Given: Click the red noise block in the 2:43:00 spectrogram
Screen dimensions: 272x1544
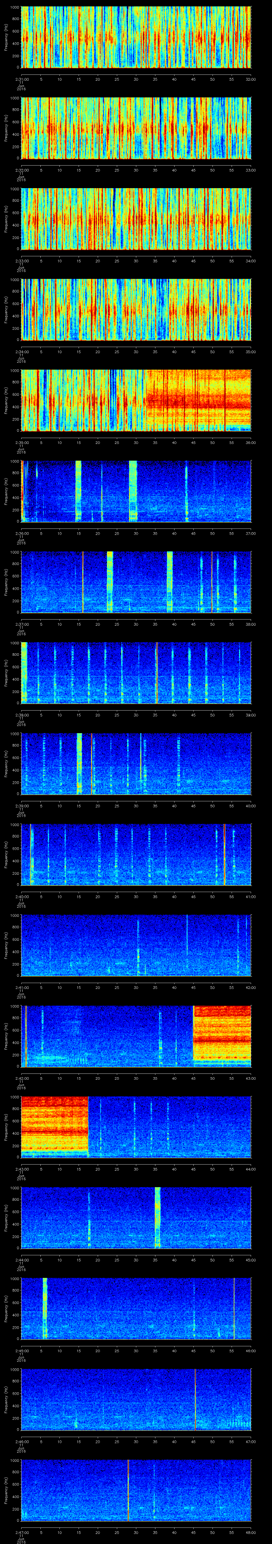Looking at the screenshot, I should [x=54, y=1126].
